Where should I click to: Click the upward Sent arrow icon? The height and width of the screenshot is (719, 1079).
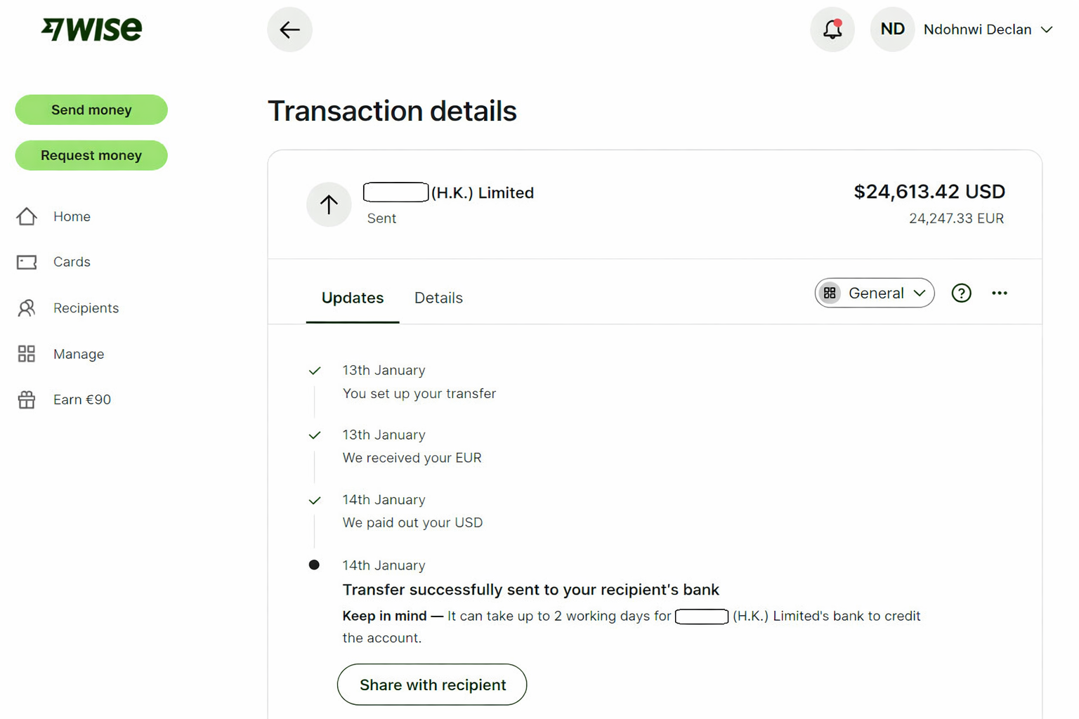(x=329, y=204)
